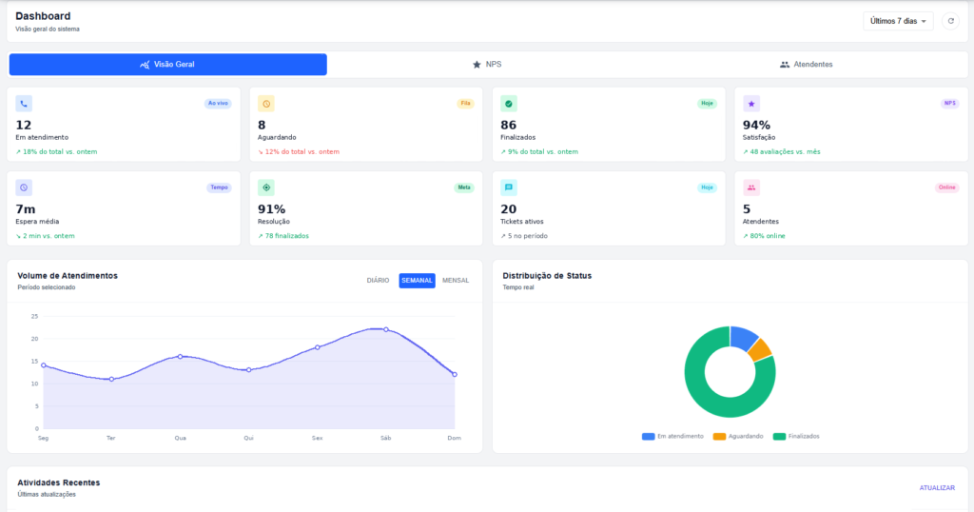Screen dimensions: 974x512
Task: Click the clock icon on Espera média card
Action: coord(24,187)
